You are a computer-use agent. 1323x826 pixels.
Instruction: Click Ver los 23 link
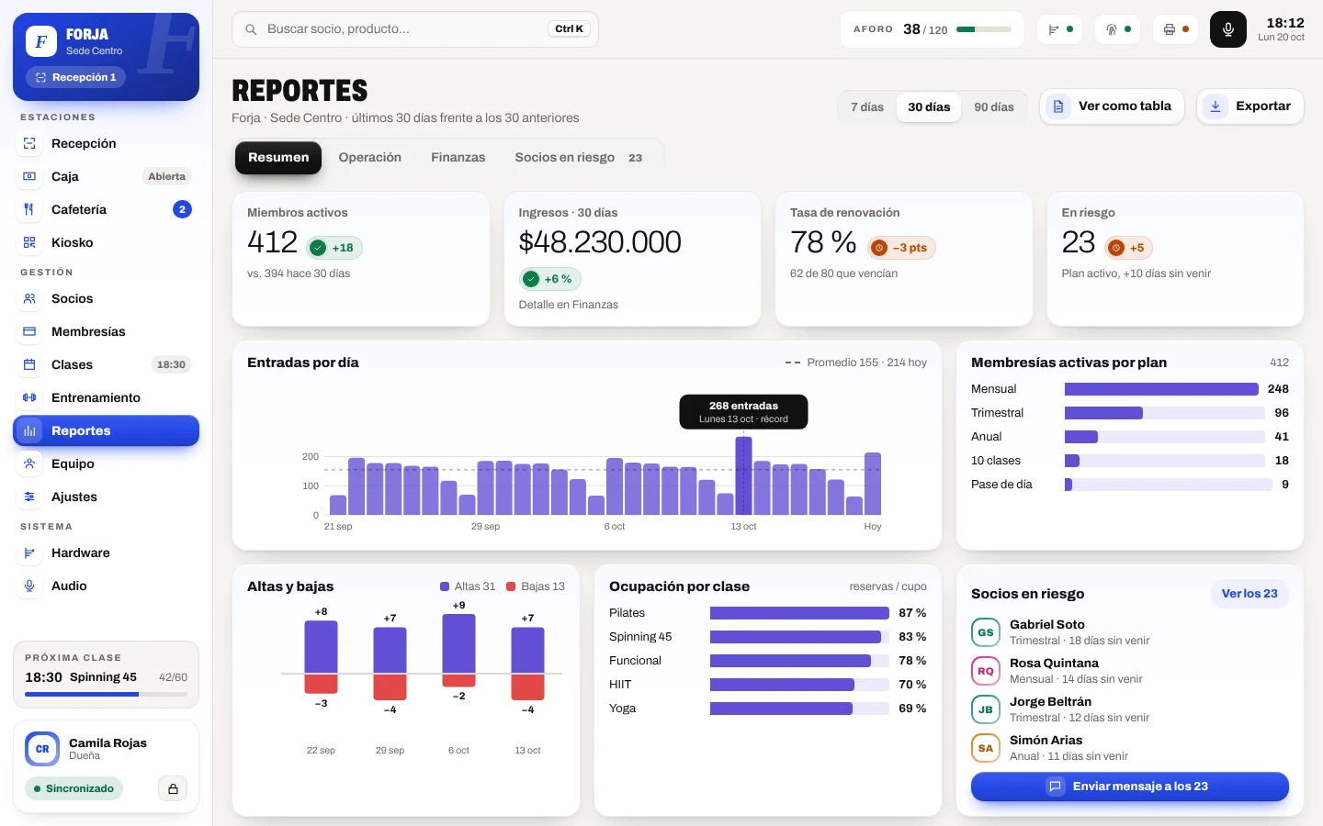click(x=1249, y=594)
